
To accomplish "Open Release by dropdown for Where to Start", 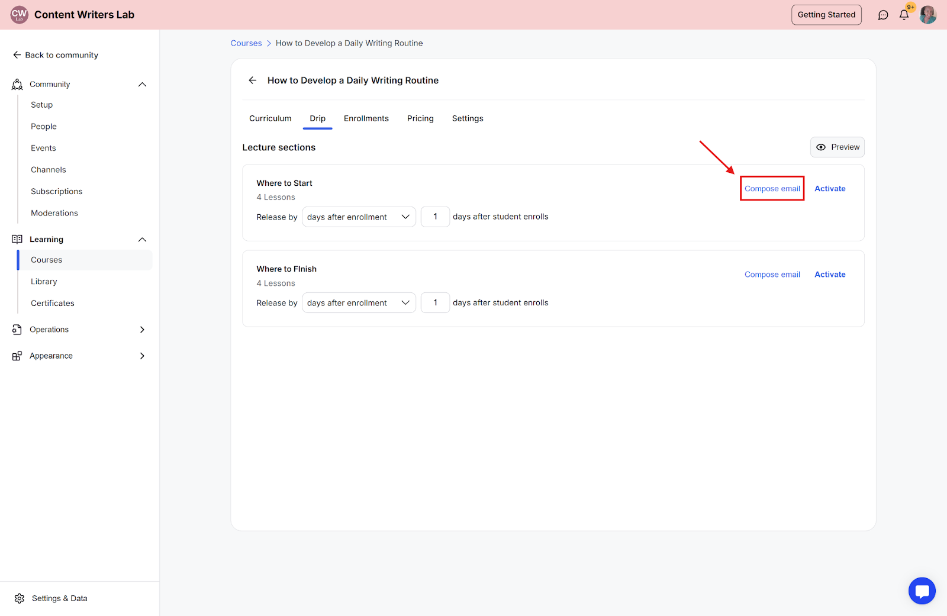I will [x=359, y=217].
